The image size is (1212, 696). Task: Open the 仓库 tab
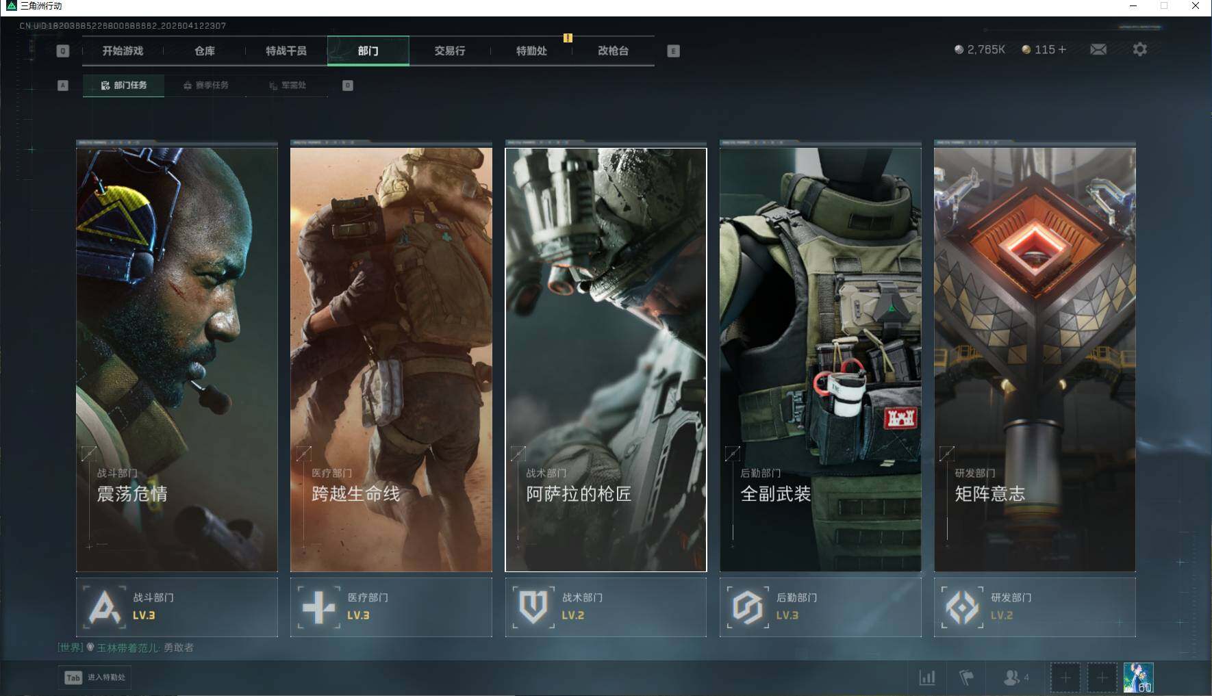coord(204,51)
